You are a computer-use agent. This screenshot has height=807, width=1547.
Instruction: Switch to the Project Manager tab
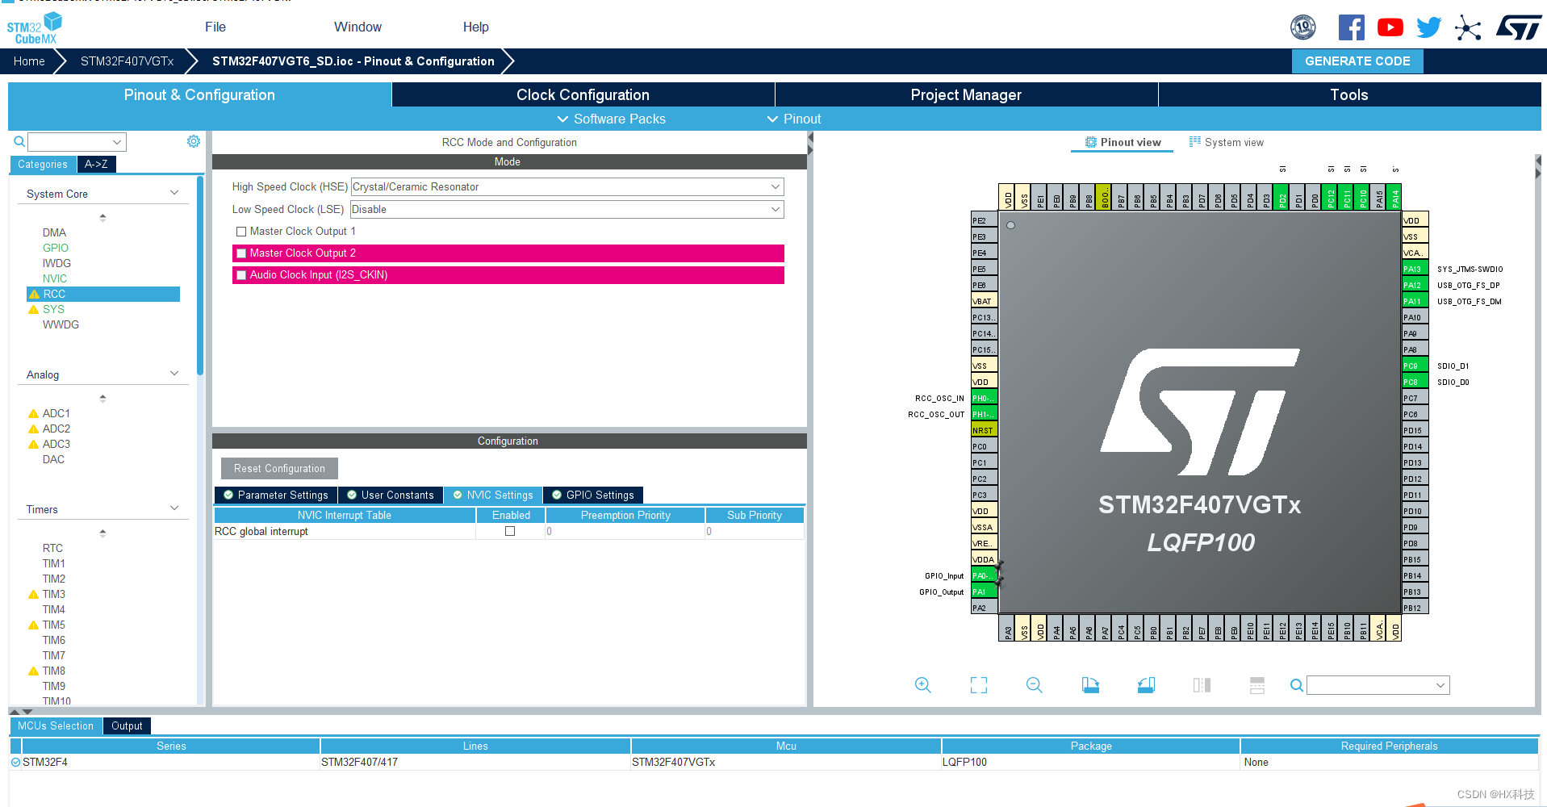[x=966, y=94]
